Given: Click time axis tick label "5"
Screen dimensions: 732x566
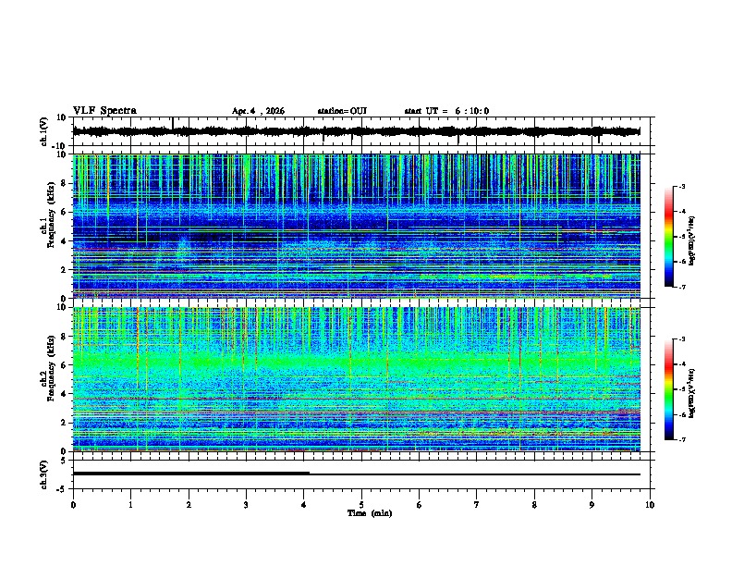Looking at the screenshot, I should pyautogui.click(x=361, y=505).
